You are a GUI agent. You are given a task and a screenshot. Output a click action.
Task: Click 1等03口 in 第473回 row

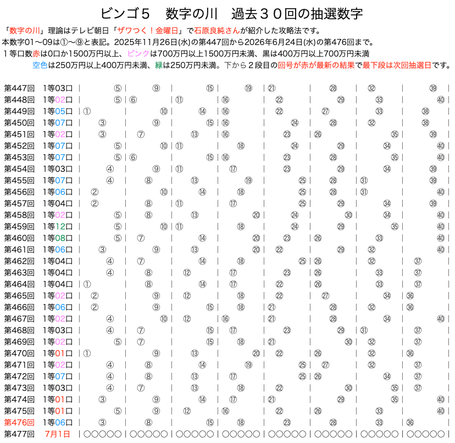coord(58,388)
